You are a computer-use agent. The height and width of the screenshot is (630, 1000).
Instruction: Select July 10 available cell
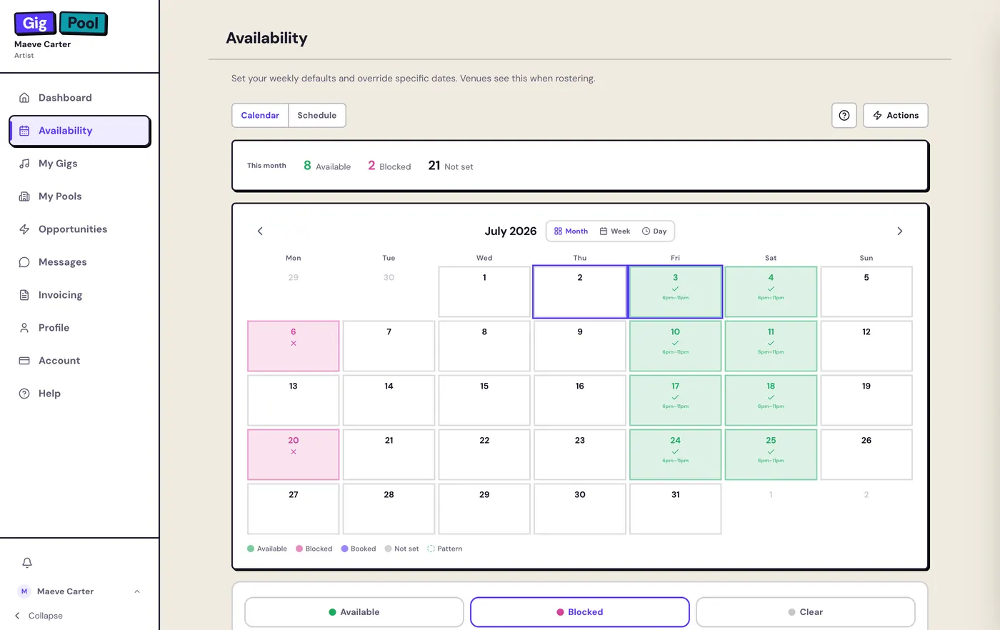[x=676, y=346]
